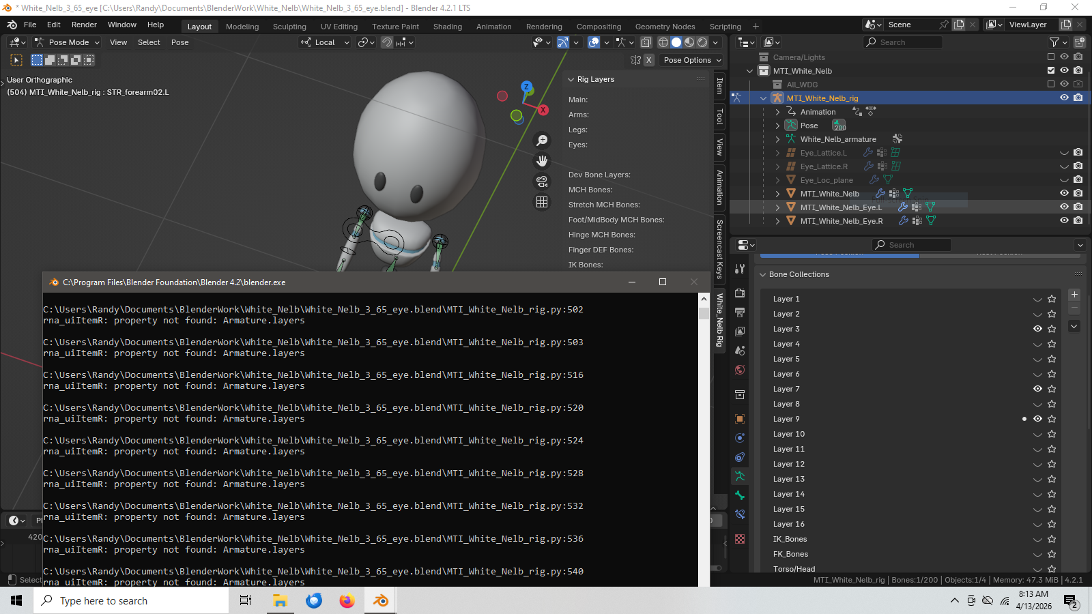Open Scene properties tab icon
The height and width of the screenshot is (614, 1092).
[x=740, y=350]
